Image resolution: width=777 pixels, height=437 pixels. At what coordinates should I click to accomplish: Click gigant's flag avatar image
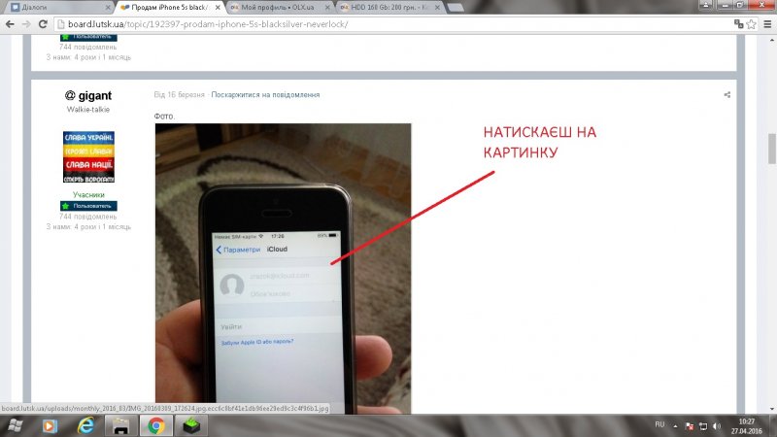pyautogui.click(x=88, y=157)
